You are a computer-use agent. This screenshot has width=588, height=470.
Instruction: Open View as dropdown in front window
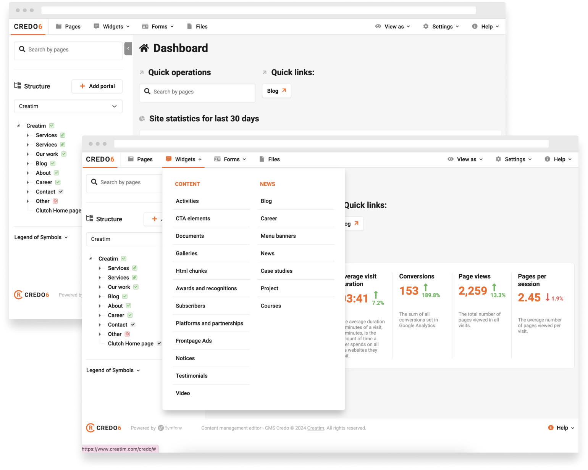(x=465, y=159)
